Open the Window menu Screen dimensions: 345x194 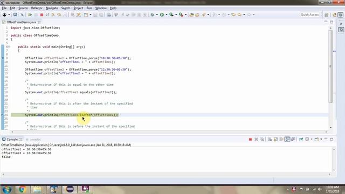click(x=101, y=8)
